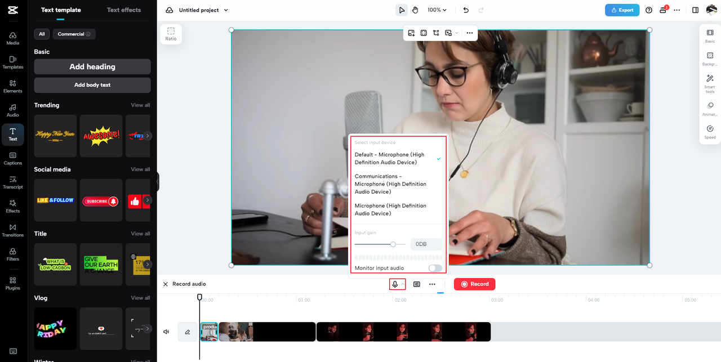
Task: Open the Untitled project name dropdown
Action: click(203, 10)
